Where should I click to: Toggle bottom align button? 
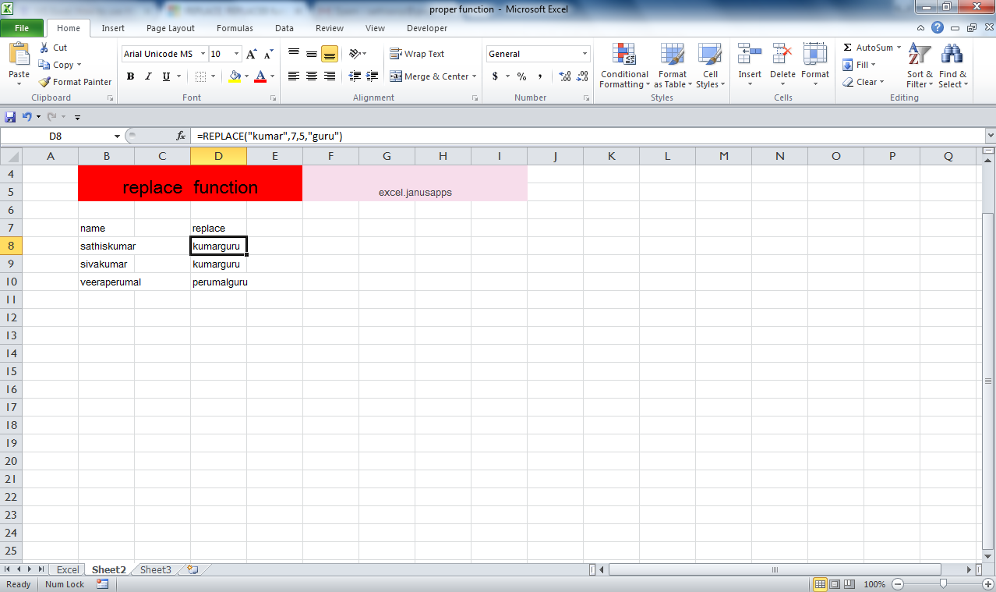tap(330, 54)
